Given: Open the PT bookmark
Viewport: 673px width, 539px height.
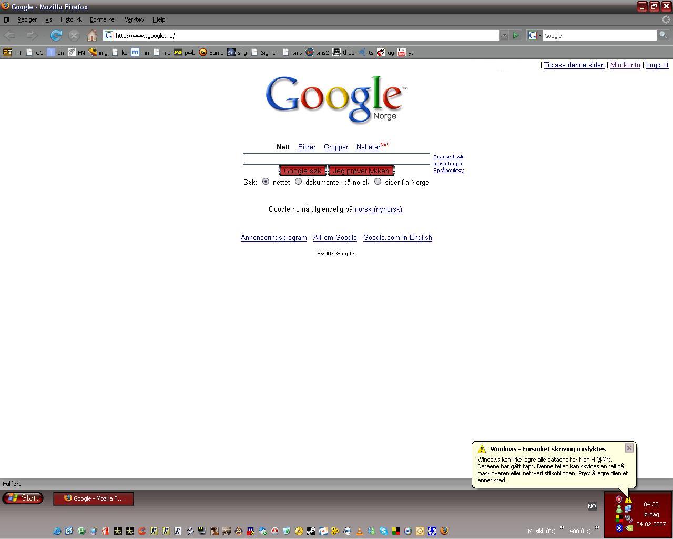Looking at the screenshot, I should click(x=13, y=53).
